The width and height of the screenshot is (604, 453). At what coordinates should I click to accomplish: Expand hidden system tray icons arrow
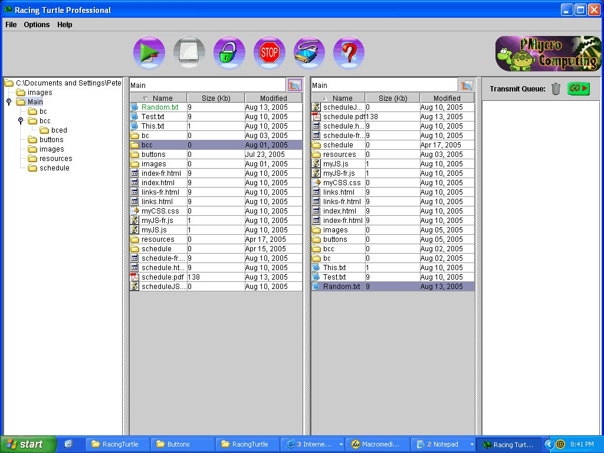pos(549,444)
